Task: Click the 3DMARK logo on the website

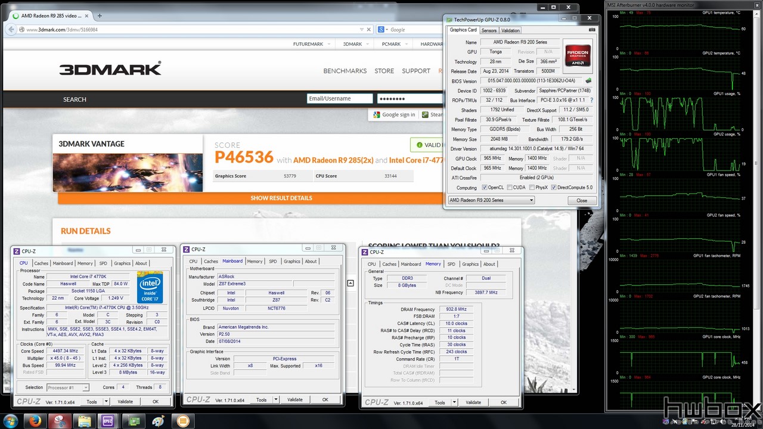Action: [x=110, y=69]
